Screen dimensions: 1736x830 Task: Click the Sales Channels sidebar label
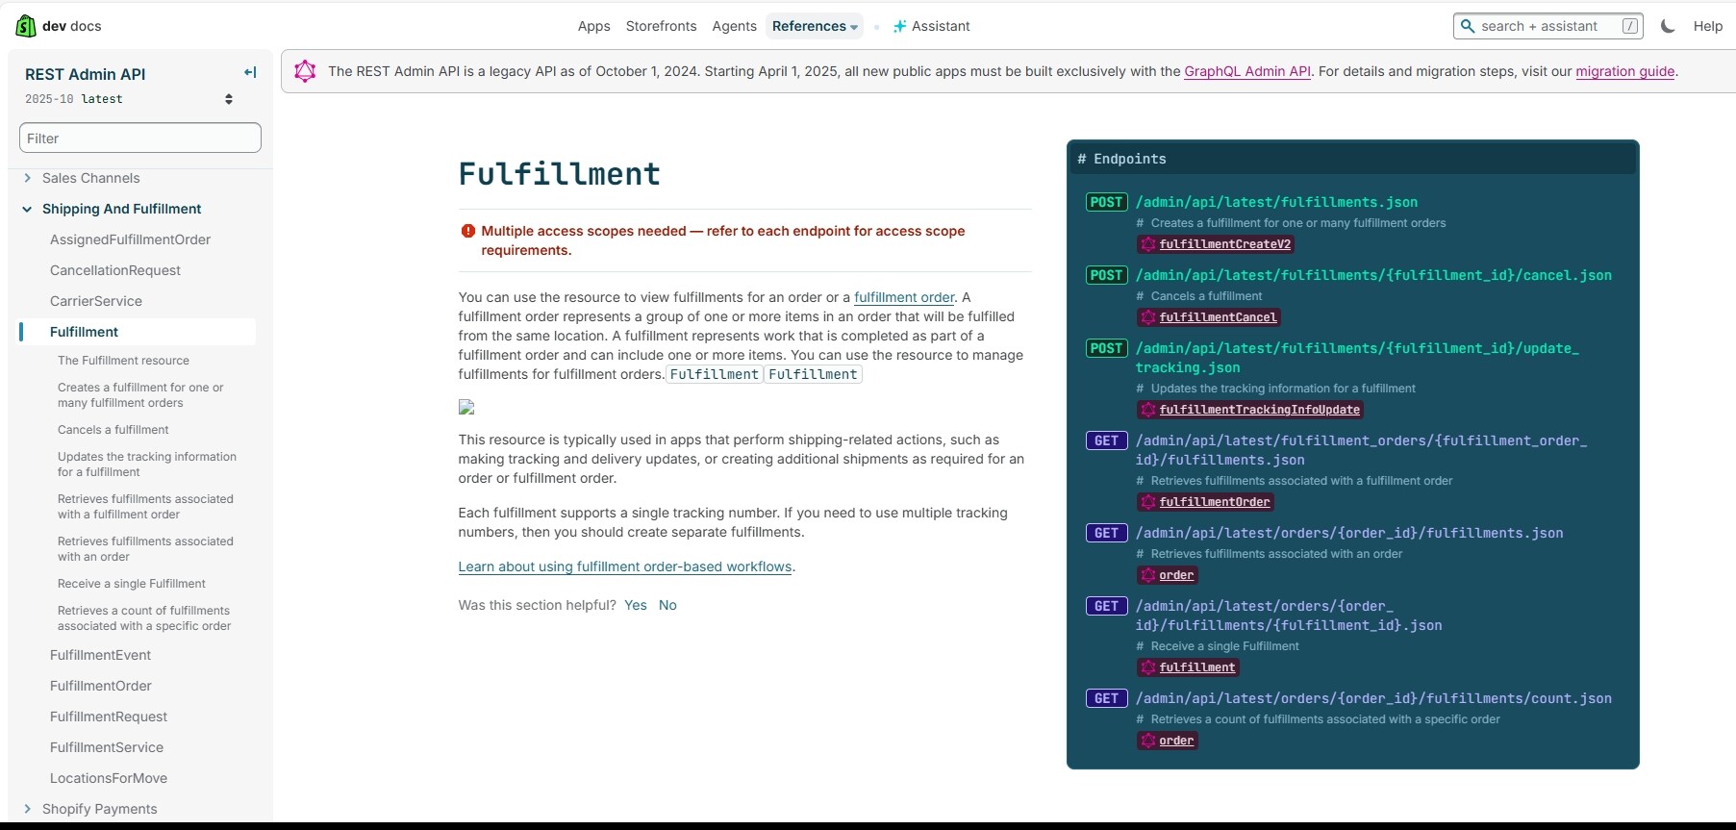(x=90, y=178)
